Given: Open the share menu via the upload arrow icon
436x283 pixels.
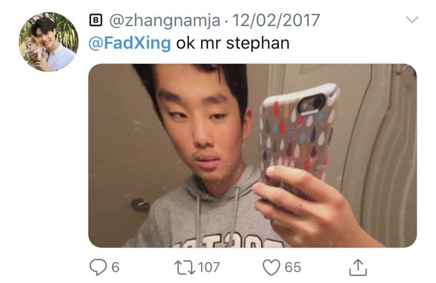Looking at the screenshot, I should pyautogui.click(x=358, y=267).
